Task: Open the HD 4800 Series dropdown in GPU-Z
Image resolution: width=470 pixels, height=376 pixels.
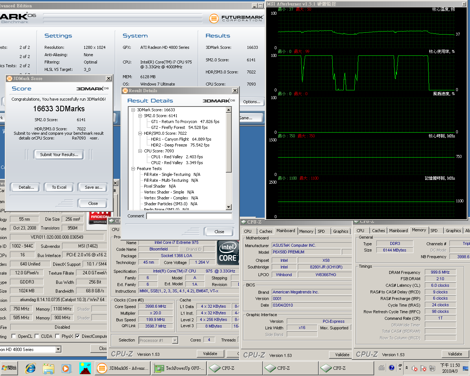Action: click(x=58, y=349)
